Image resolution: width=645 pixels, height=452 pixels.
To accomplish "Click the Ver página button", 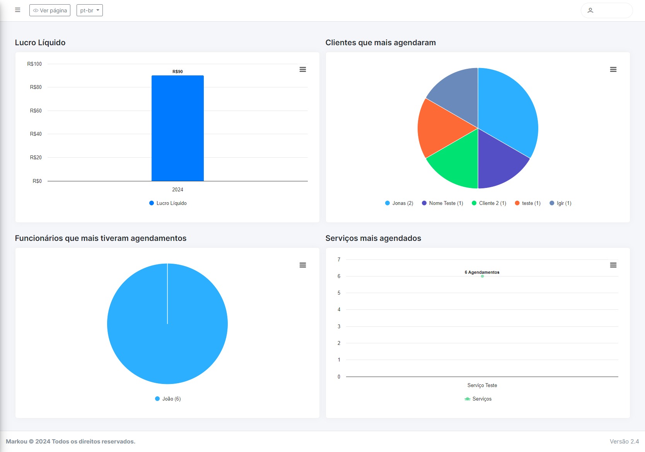I will tap(50, 10).
